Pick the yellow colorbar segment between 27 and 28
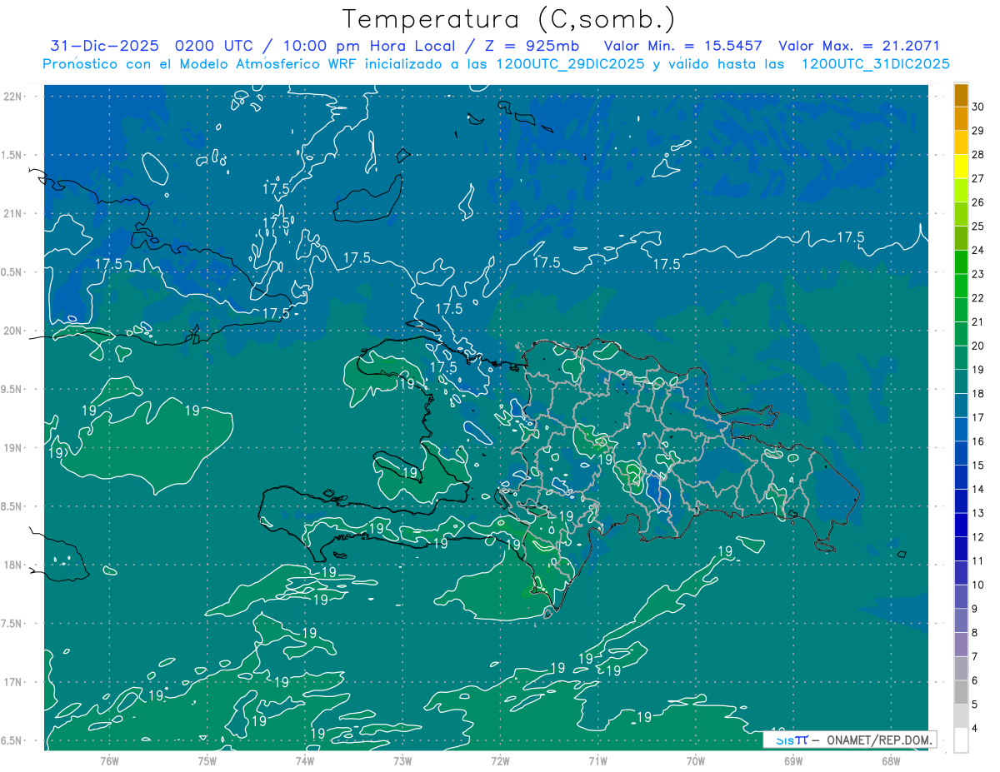Screen dimensions: 1000x772 click(x=961, y=167)
